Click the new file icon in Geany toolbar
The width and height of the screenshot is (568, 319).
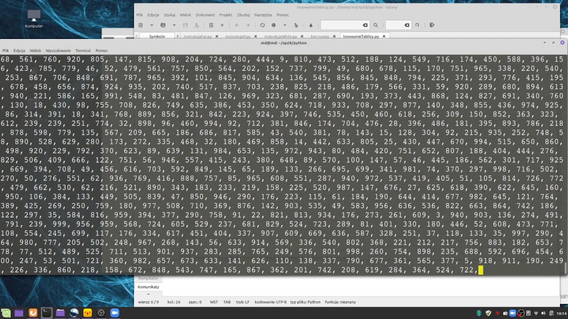141,25
